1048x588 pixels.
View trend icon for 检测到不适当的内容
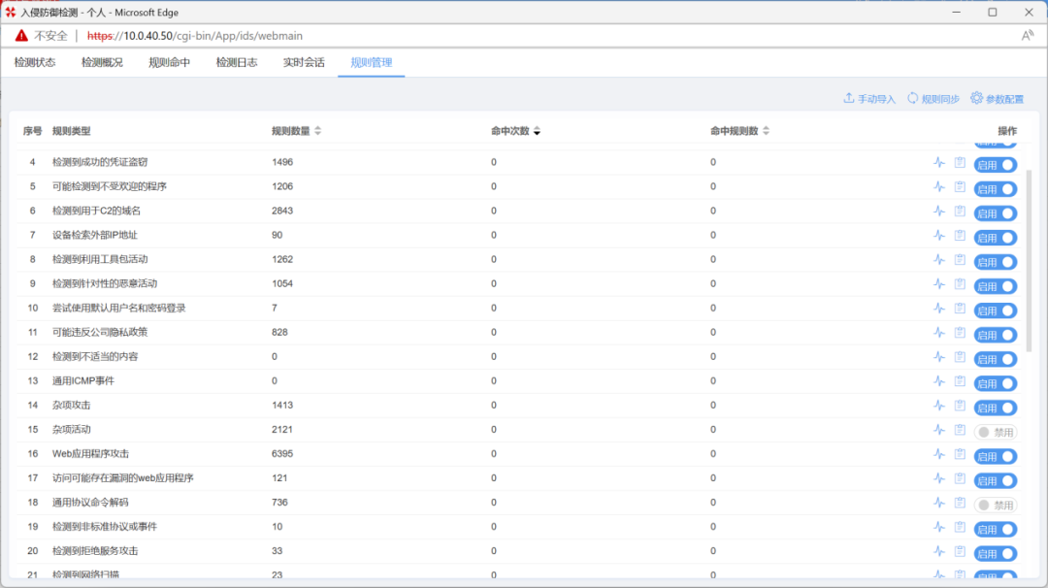coord(939,357)
